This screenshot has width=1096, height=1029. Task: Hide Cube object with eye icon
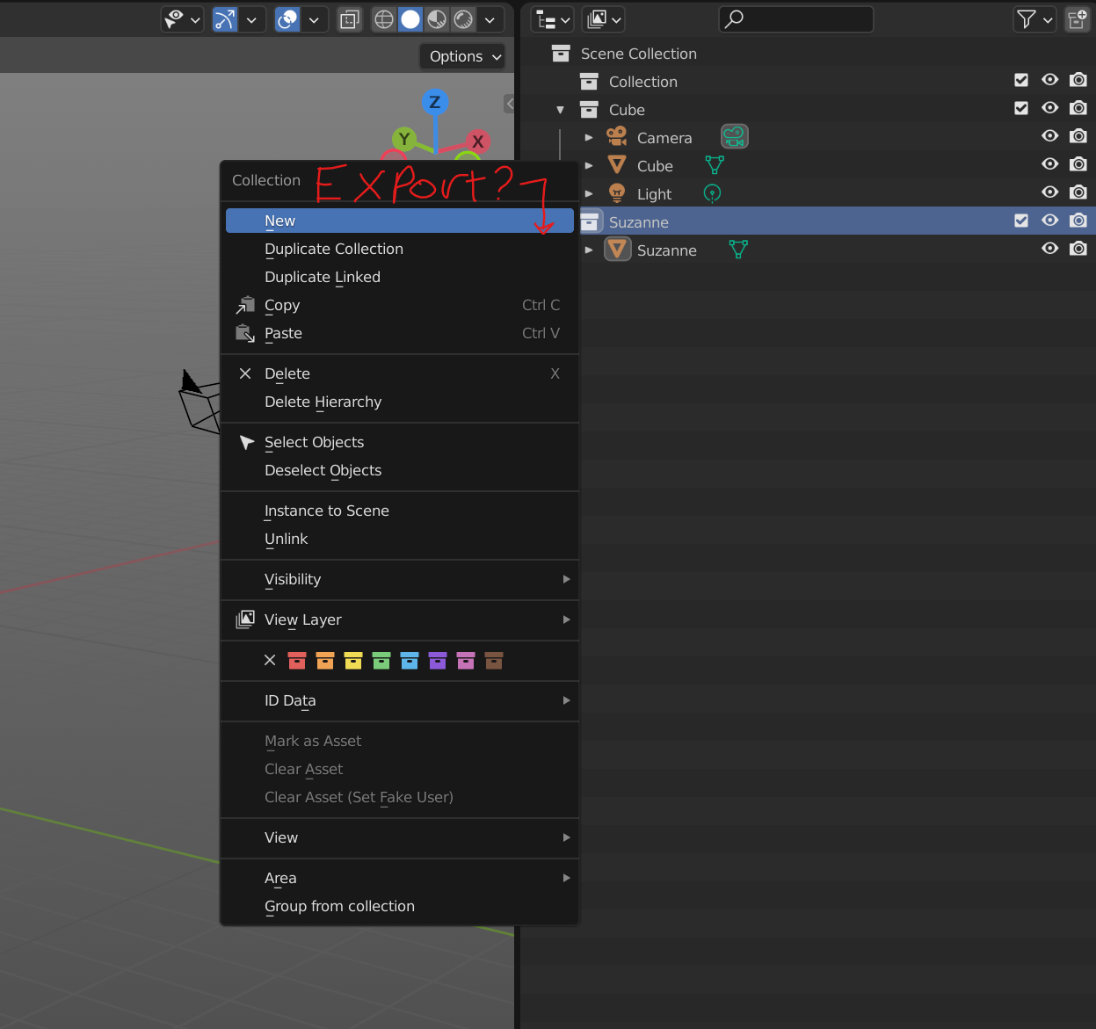tap(1050, 164)
